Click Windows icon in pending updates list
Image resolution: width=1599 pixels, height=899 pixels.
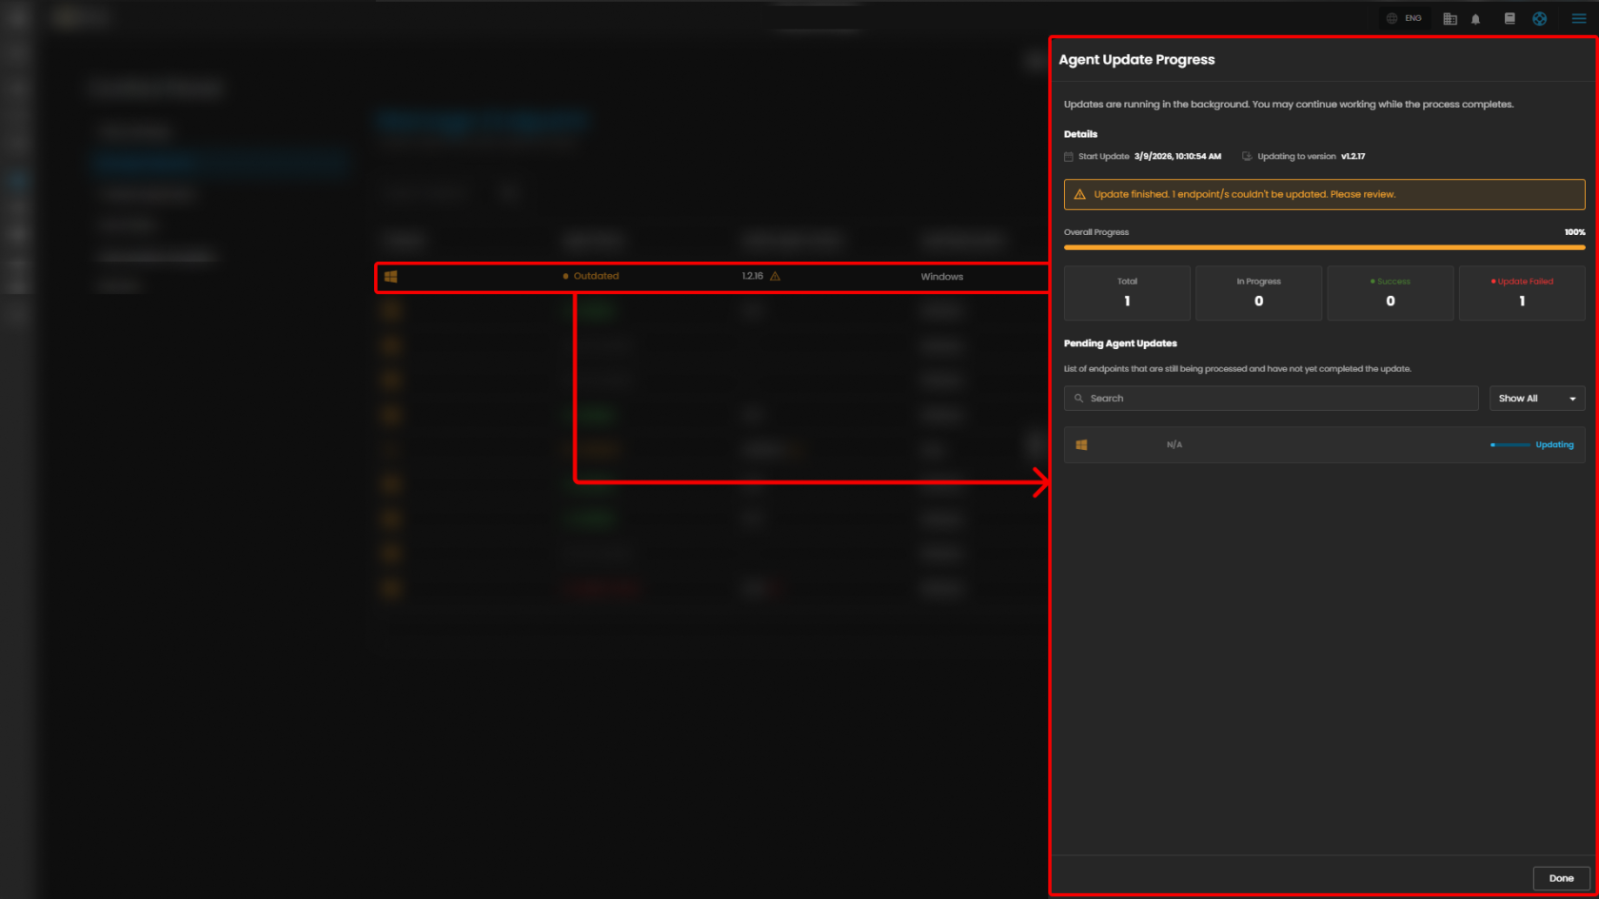pos(1081,445)
